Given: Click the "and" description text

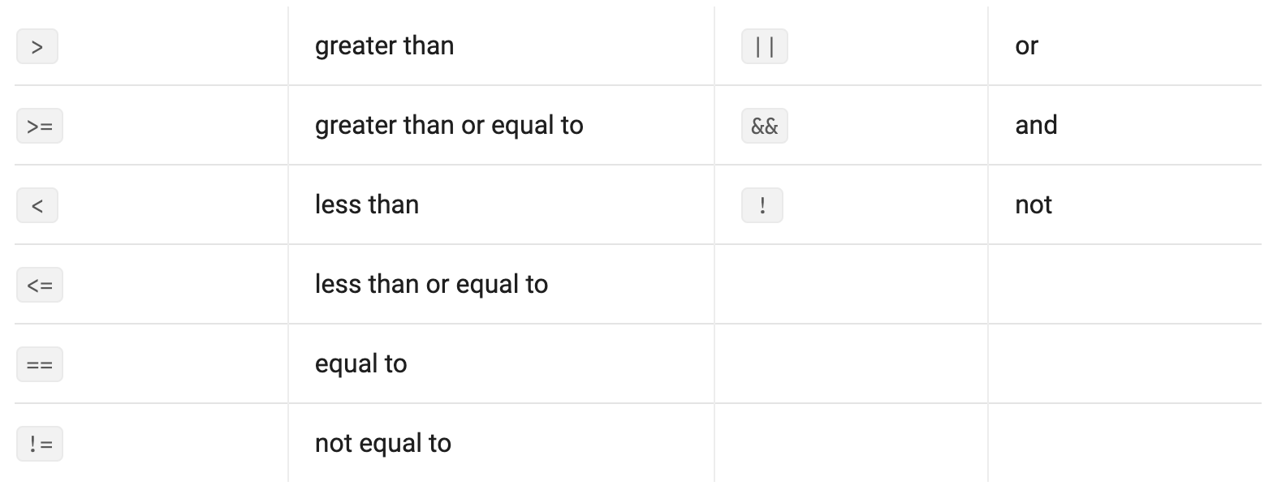Looking at the screenshot, I should tap(1036, 125).
